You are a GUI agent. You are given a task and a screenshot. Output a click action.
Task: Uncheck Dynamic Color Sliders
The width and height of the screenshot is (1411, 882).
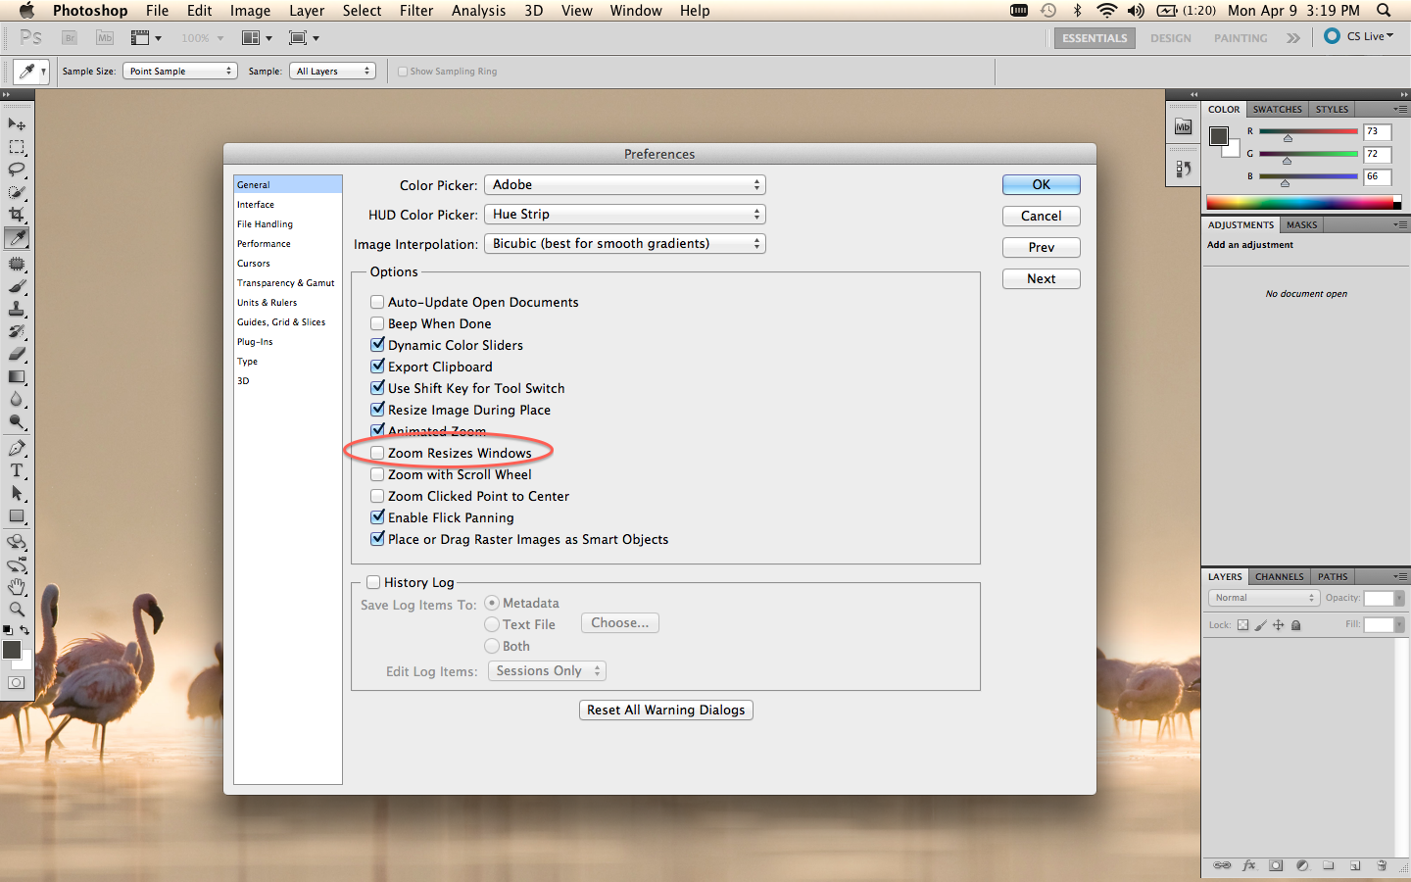(377, 345)
